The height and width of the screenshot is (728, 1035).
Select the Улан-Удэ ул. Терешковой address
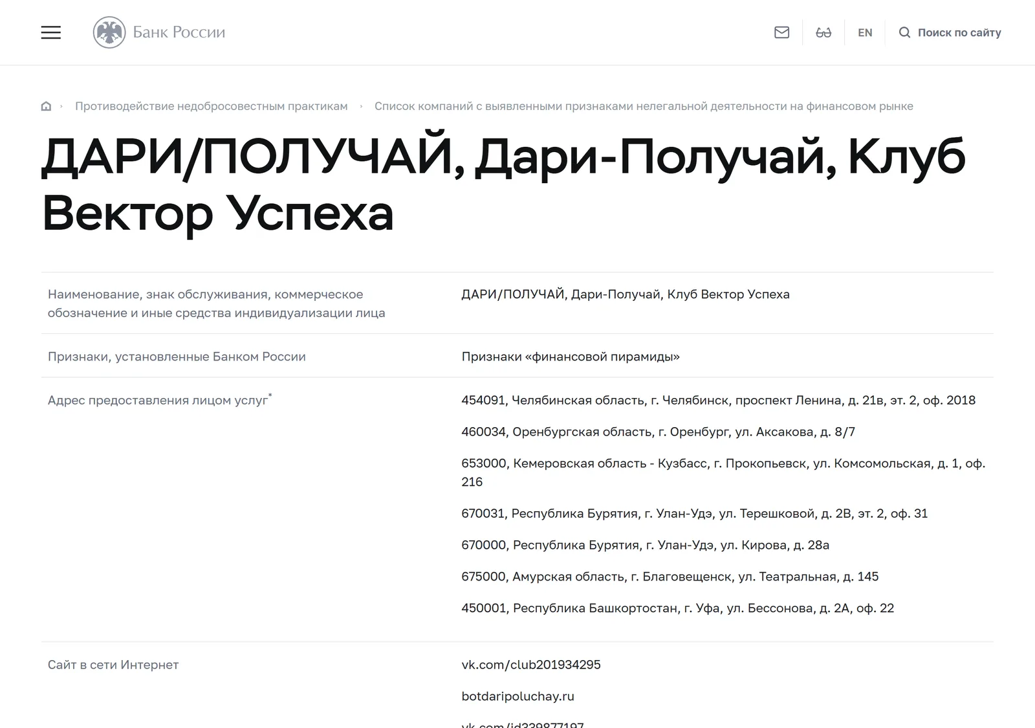pyautogui.click(x=694, y=514)
